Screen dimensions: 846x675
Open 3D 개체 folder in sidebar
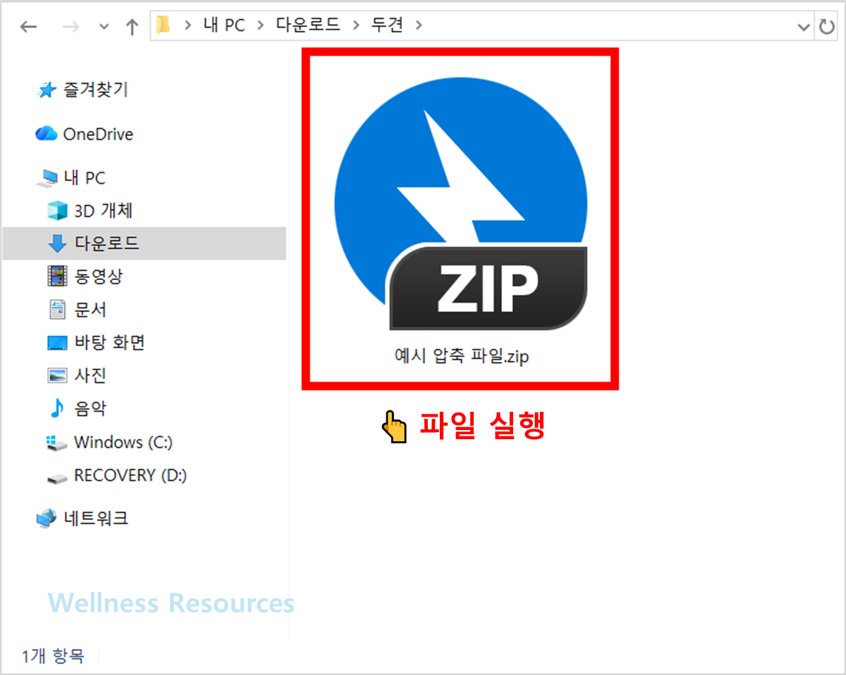pos(103,210)
